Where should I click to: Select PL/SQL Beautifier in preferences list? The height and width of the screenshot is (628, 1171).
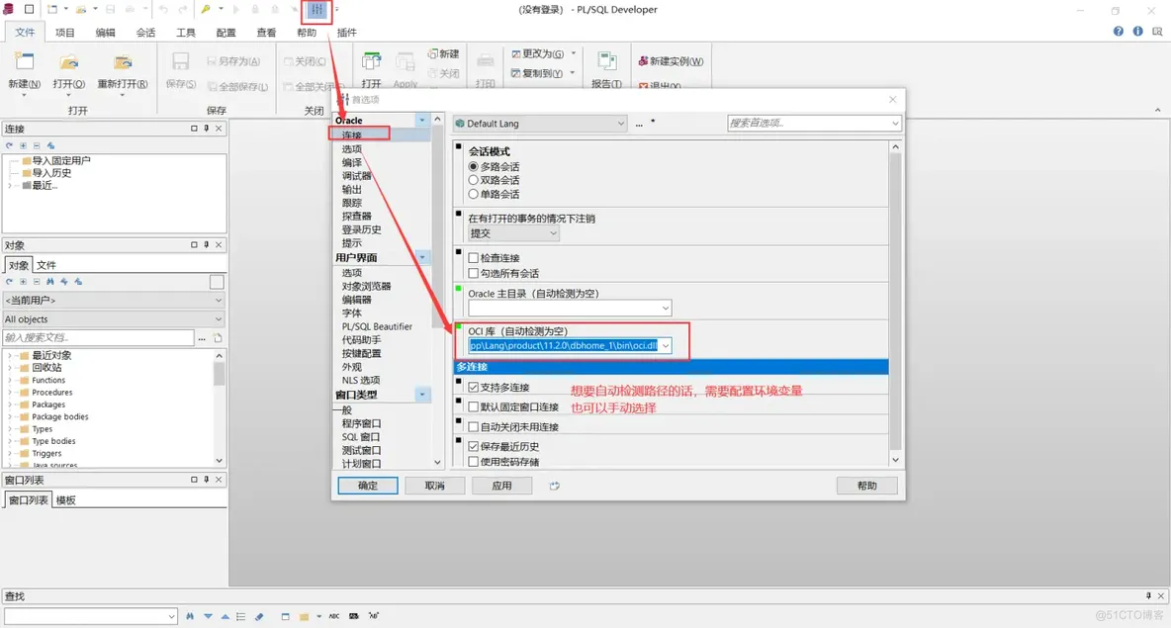pyautogui.click(x=377, y=326)
